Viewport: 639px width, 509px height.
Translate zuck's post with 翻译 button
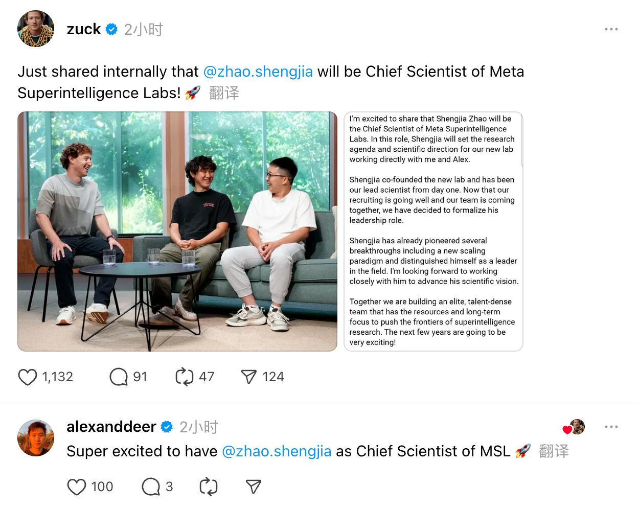tap(224, 93)
